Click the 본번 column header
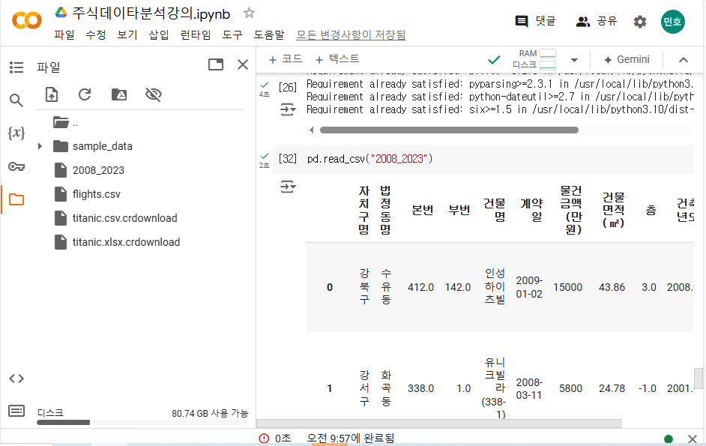Viewport: 706px width, 446px height. tap(423, 211)
